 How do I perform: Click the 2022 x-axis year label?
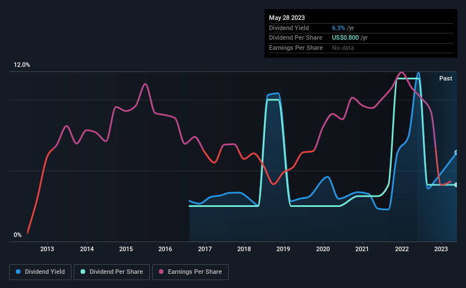[x=401, y=249]
